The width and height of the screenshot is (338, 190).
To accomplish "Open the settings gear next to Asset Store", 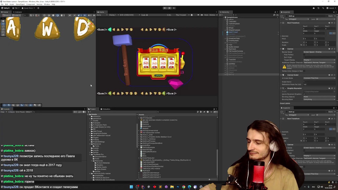I will pos(38,8).
